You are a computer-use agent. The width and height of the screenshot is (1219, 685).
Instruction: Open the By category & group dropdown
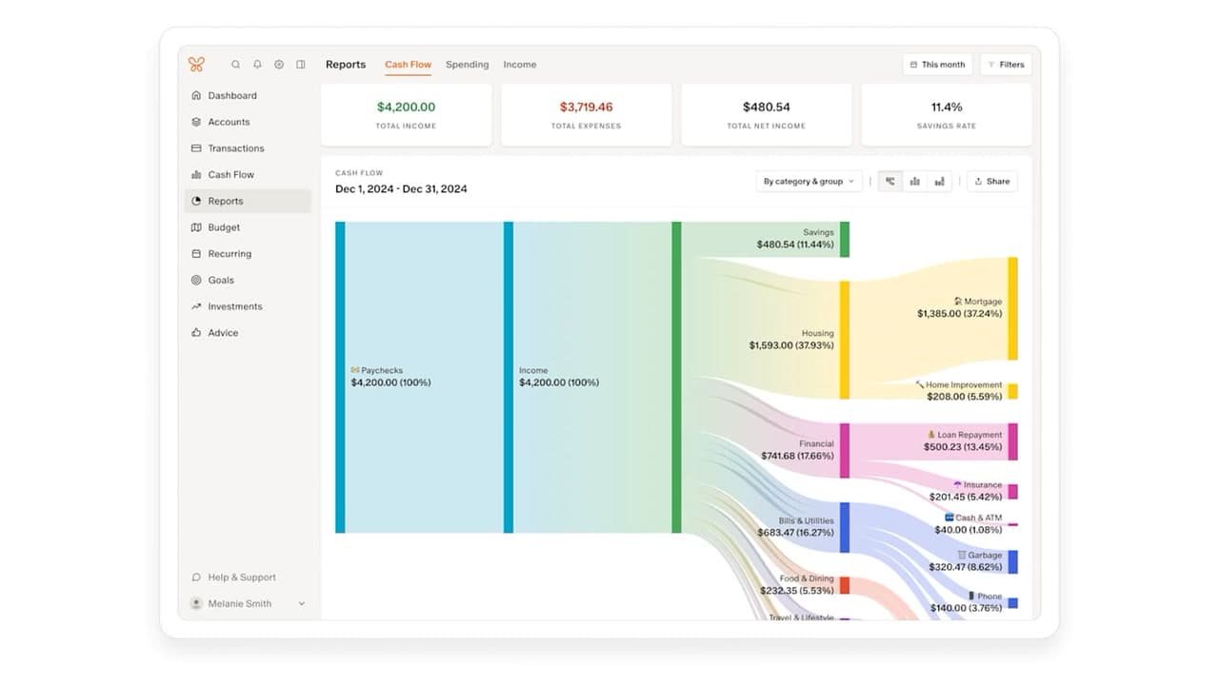[x=809, y=180]
